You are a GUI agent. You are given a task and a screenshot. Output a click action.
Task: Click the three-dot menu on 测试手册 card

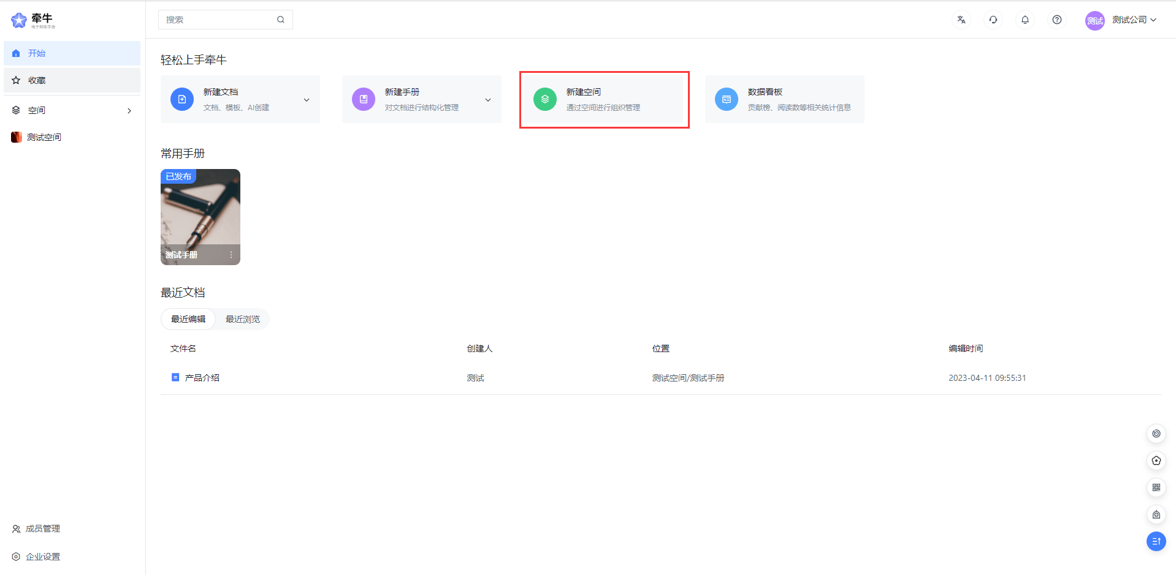click(231, 255)
